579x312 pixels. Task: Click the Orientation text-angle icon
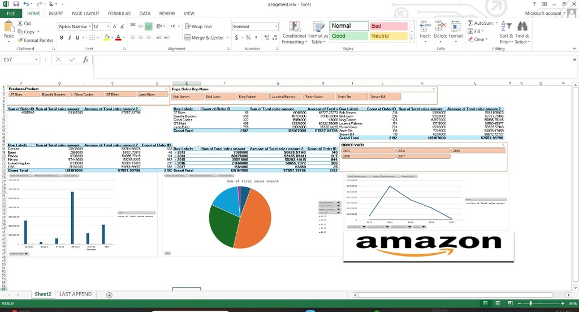click(x=159, y=26)
